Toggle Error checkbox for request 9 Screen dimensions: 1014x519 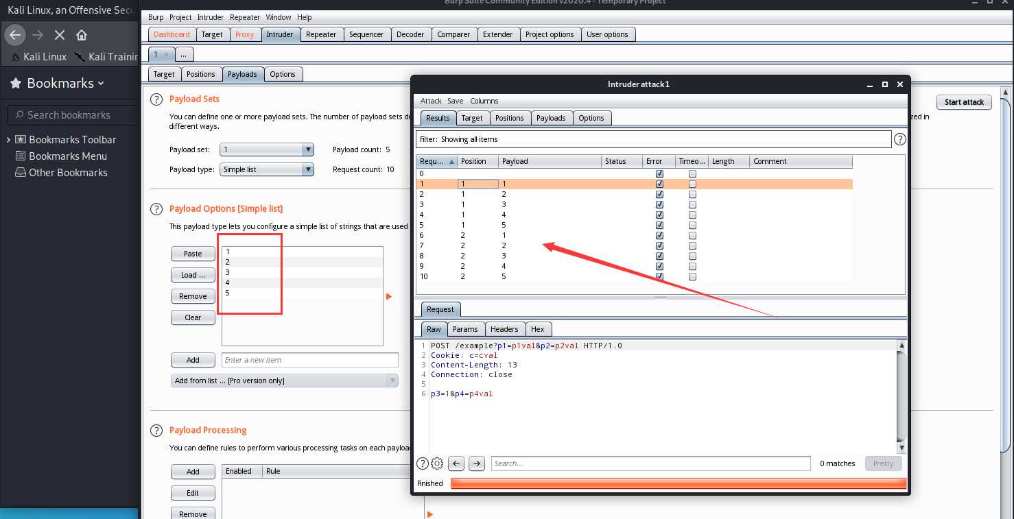(x=659, y=266)
